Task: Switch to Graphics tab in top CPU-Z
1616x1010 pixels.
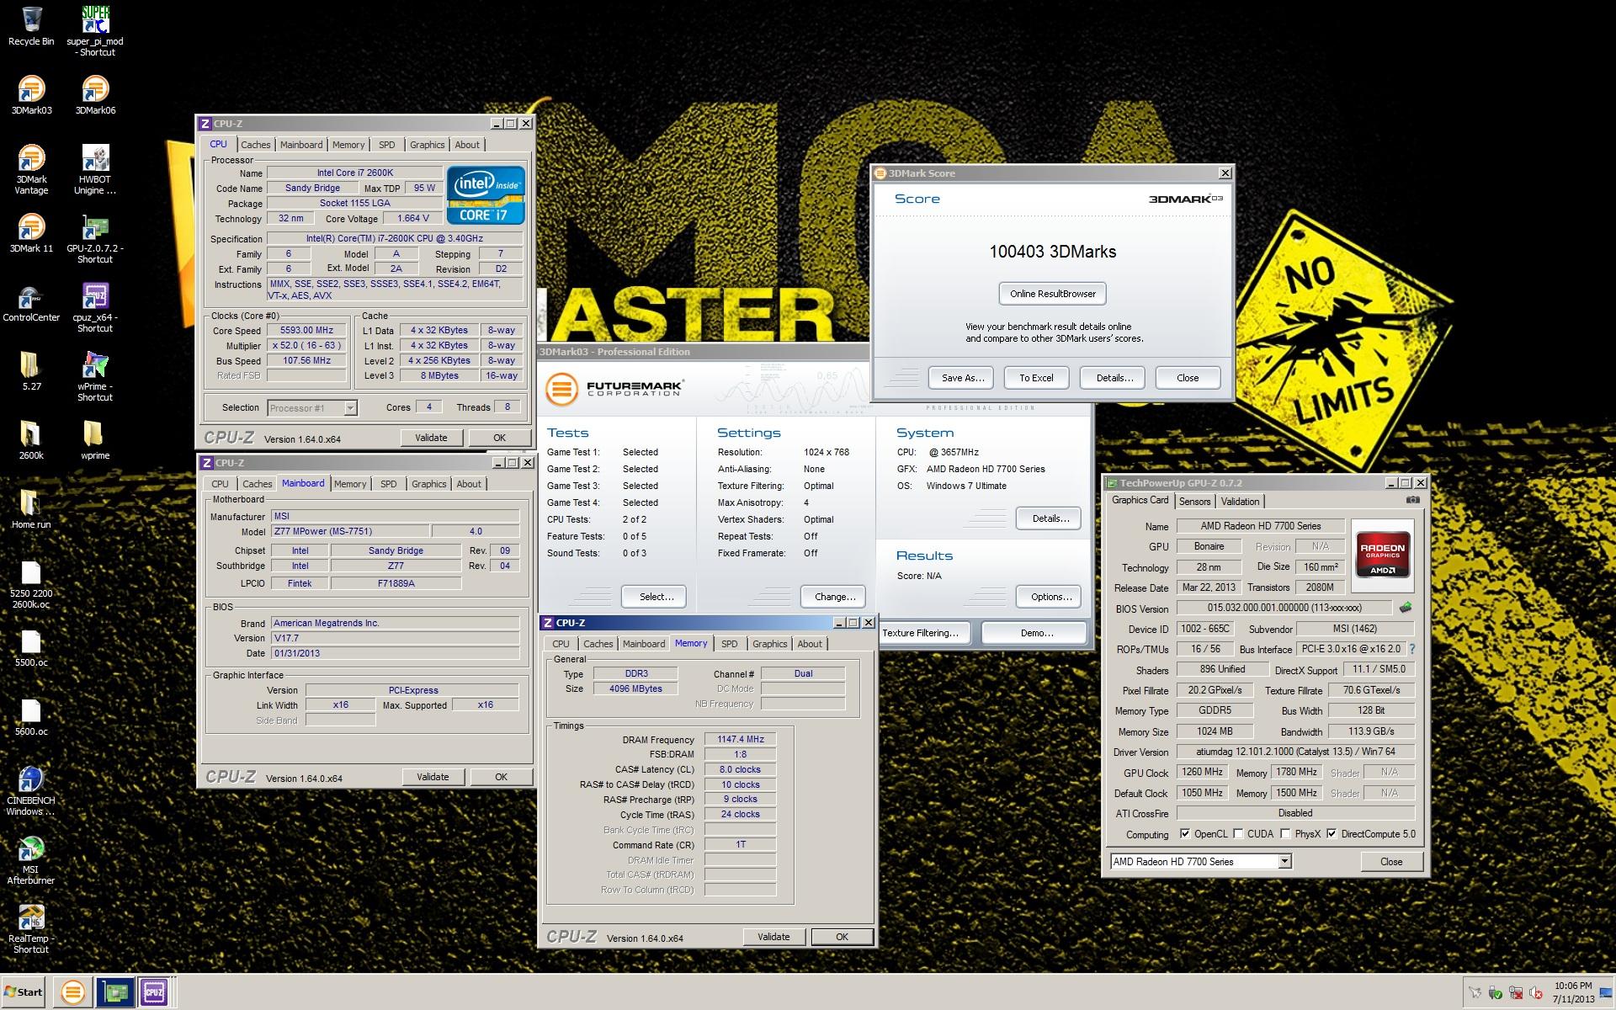Action: click(x=427, y=145)
